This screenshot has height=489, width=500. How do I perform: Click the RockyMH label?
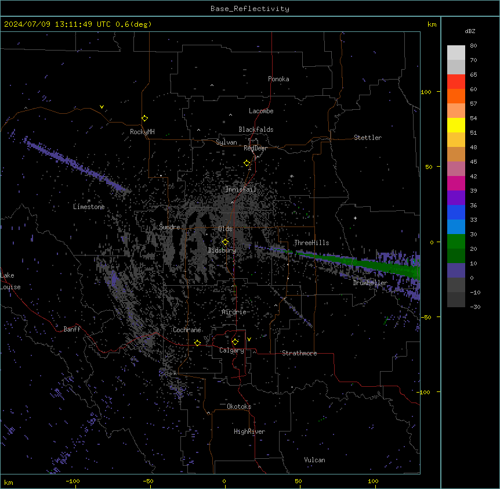(142, 132)
